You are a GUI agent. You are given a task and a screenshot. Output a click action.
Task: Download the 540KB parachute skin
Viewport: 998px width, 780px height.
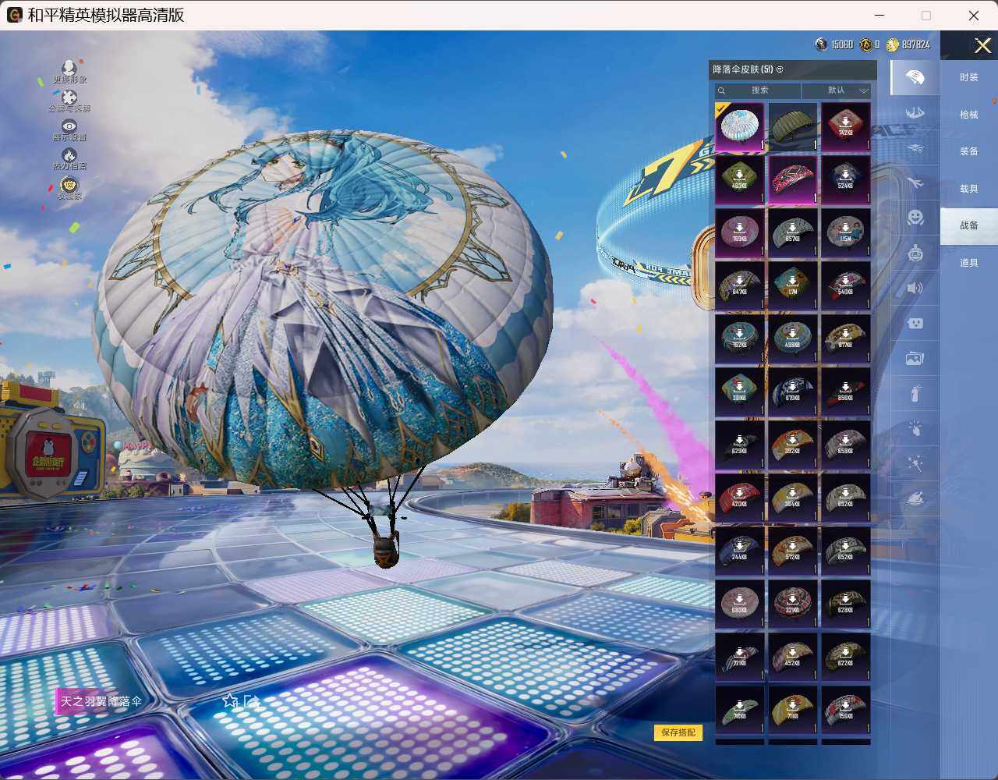846,285
